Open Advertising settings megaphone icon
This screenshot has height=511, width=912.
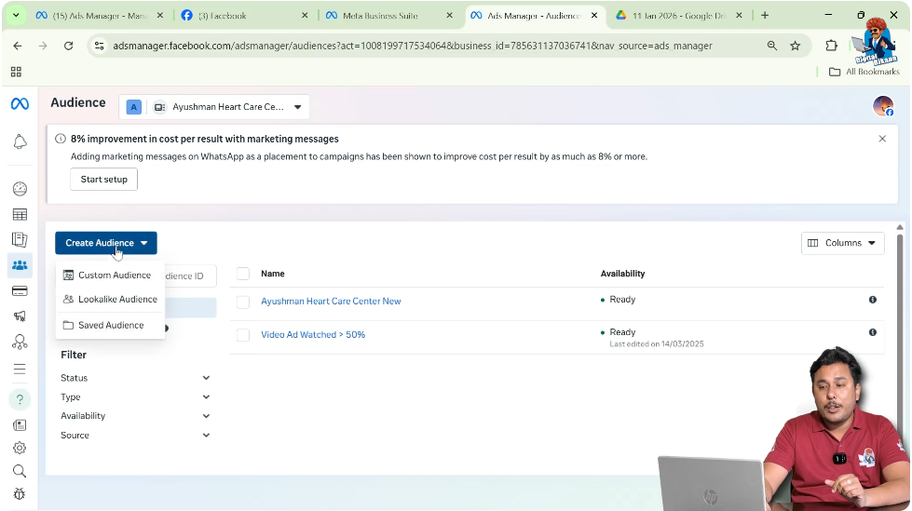click(x=20, y=316)
